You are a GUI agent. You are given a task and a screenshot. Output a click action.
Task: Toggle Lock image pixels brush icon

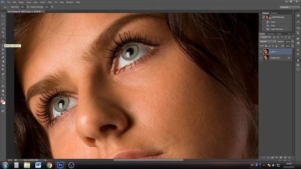(x=269, y=46)
